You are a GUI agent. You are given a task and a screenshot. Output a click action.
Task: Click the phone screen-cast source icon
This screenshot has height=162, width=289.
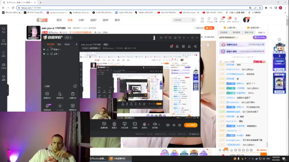(x=125, y=125)
